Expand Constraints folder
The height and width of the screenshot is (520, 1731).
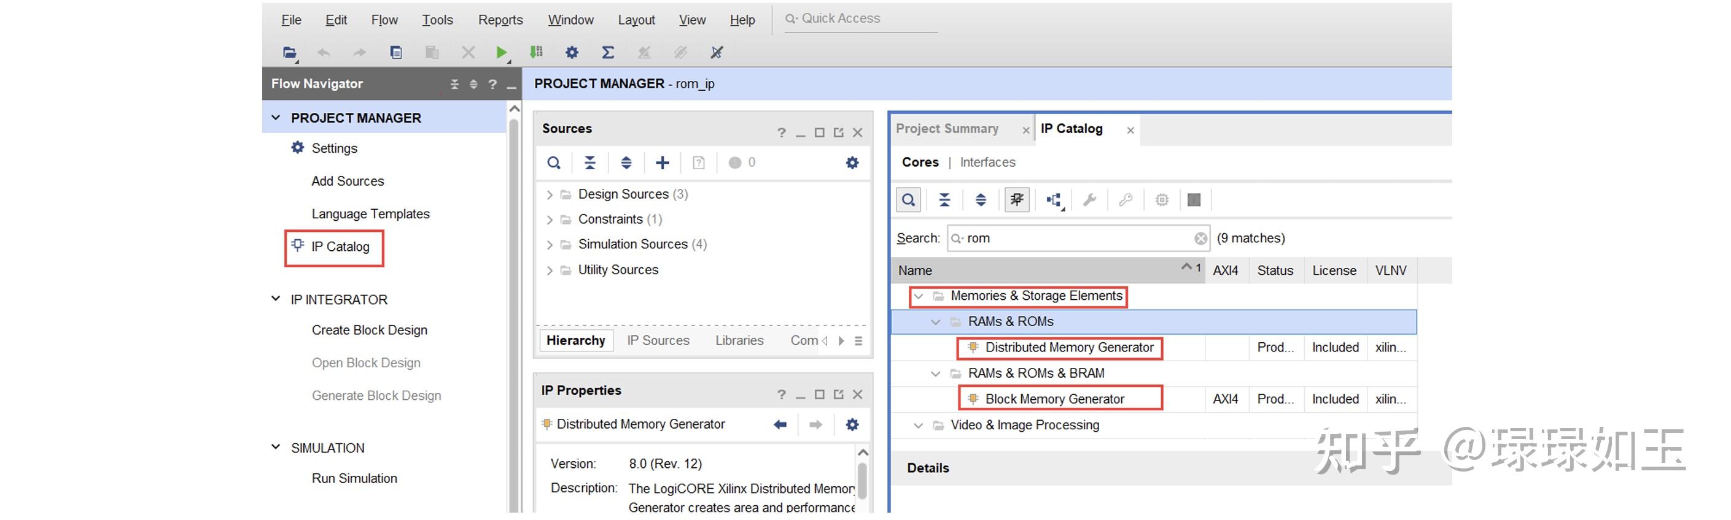click(x=550, y=220)
